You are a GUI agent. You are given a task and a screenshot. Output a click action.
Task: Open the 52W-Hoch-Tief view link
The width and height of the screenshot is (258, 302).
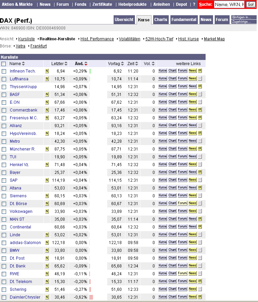coord(159,39)
